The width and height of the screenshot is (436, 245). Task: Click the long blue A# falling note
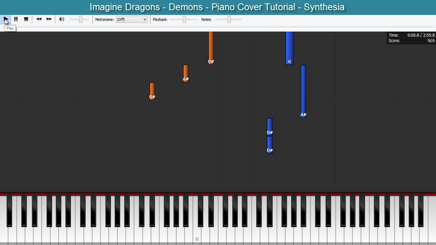coord(303,91)
